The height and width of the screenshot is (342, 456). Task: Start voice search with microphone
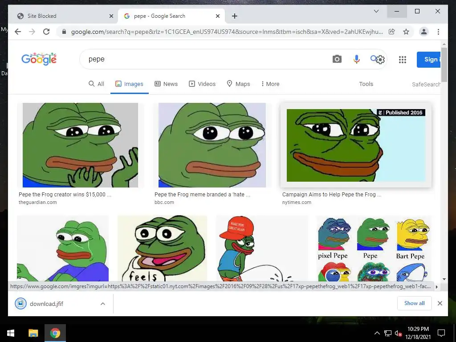click(x=356, y=59)
